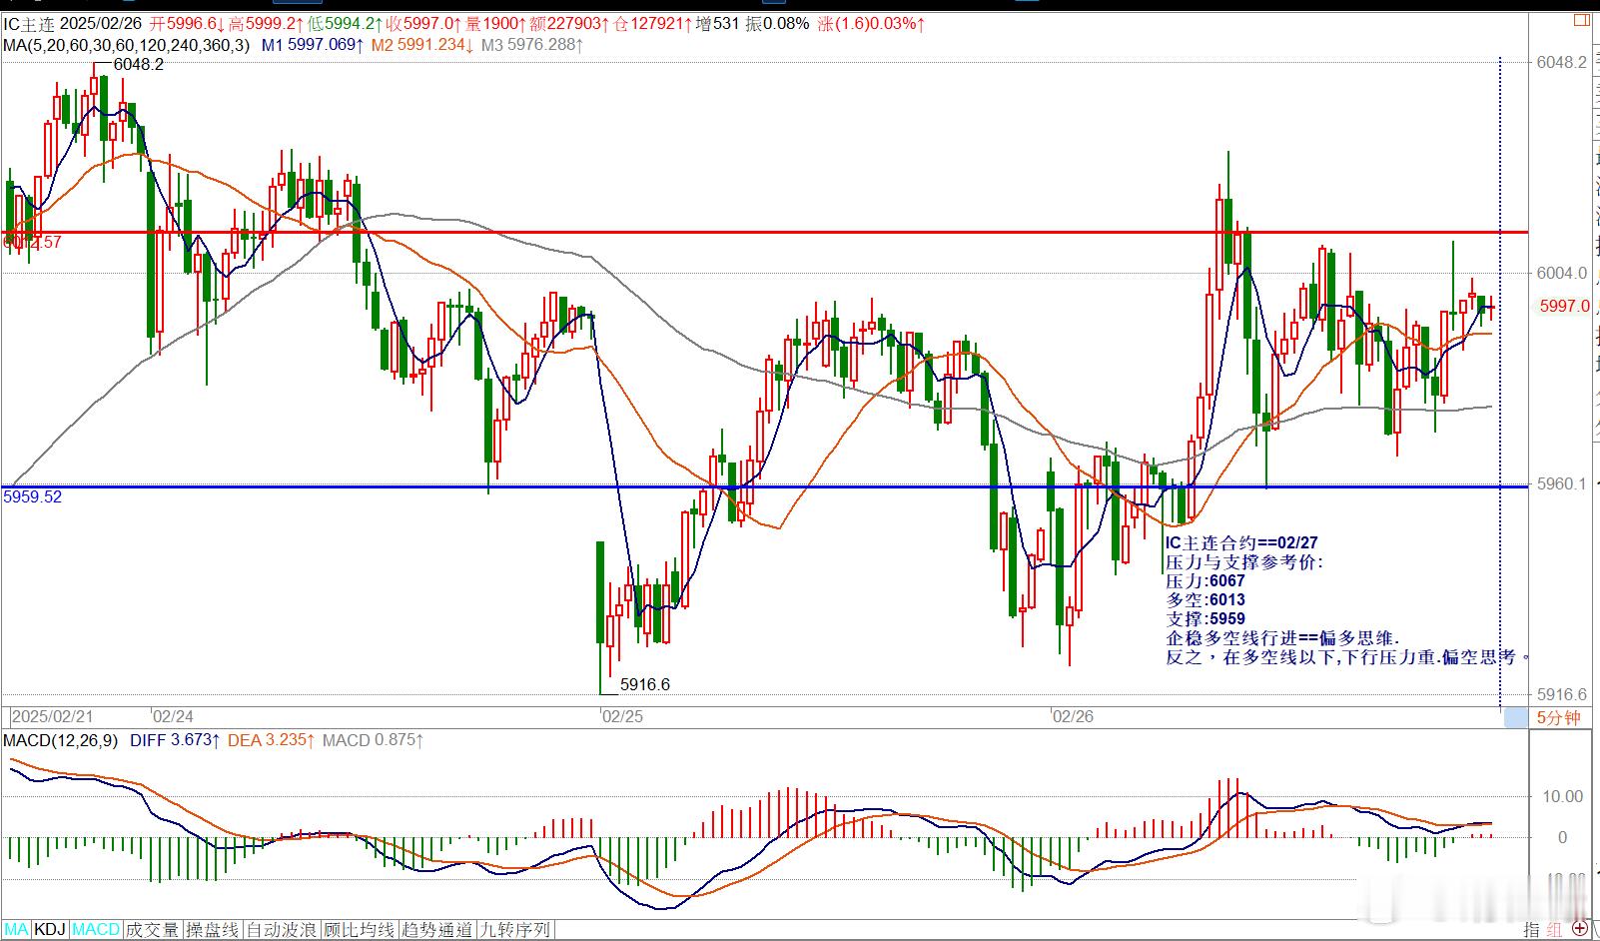This screenshot has height=941, width=1600.
Task: Show the 成交量 volume indicator
Action: pyautogui.click(x=152, y=930)
